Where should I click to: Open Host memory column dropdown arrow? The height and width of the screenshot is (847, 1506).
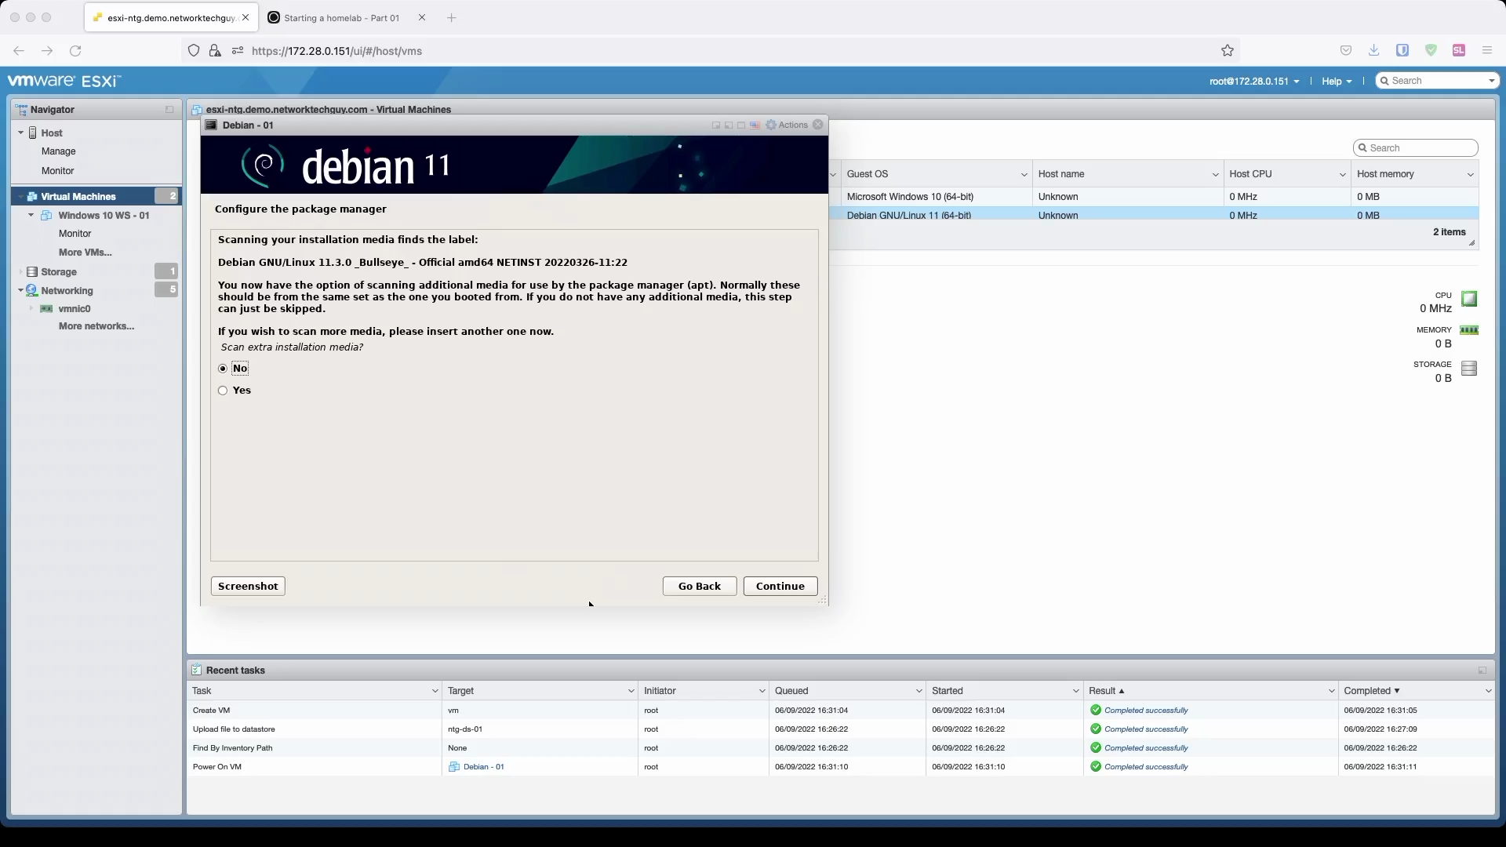tap(1470, 175)
